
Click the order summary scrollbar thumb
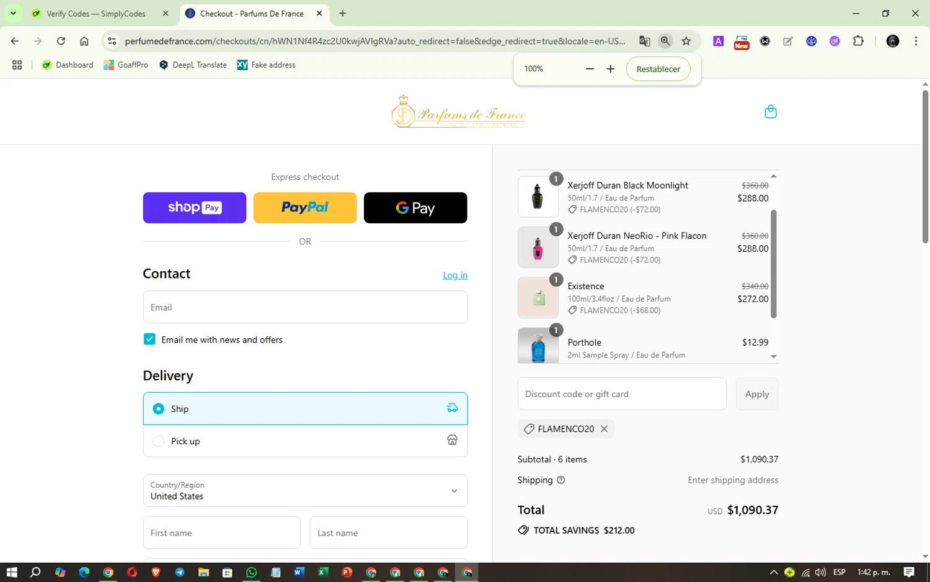(x=774, y=264)
